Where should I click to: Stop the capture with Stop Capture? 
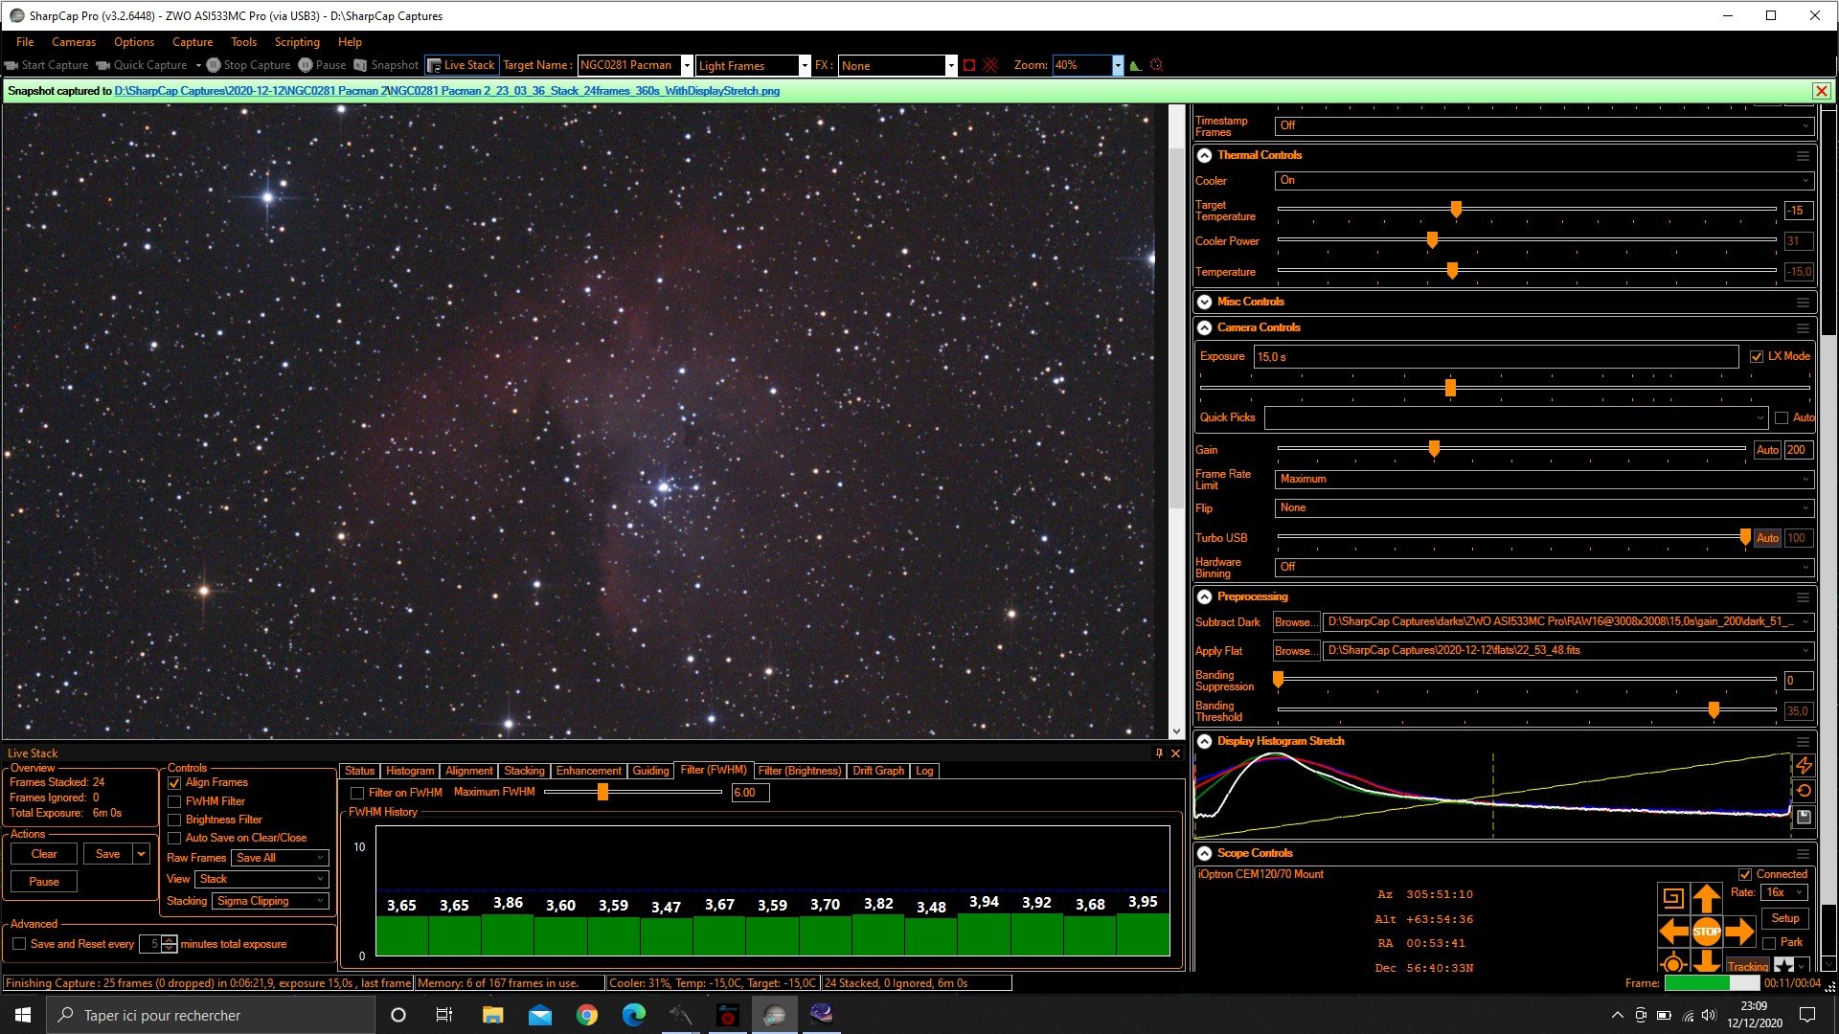(x=249, y=65)
